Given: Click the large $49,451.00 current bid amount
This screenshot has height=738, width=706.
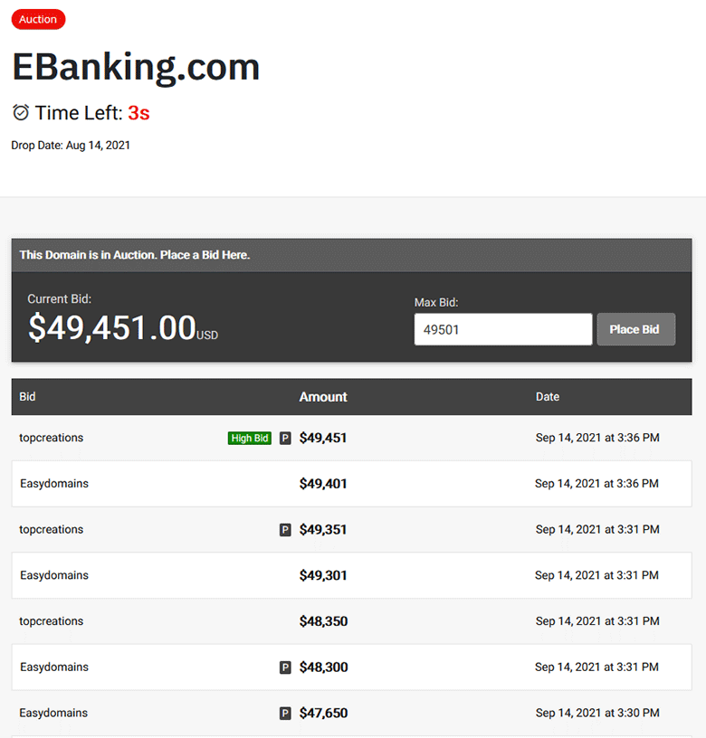Looking at the screenshot, I should (x=112, y=327).
